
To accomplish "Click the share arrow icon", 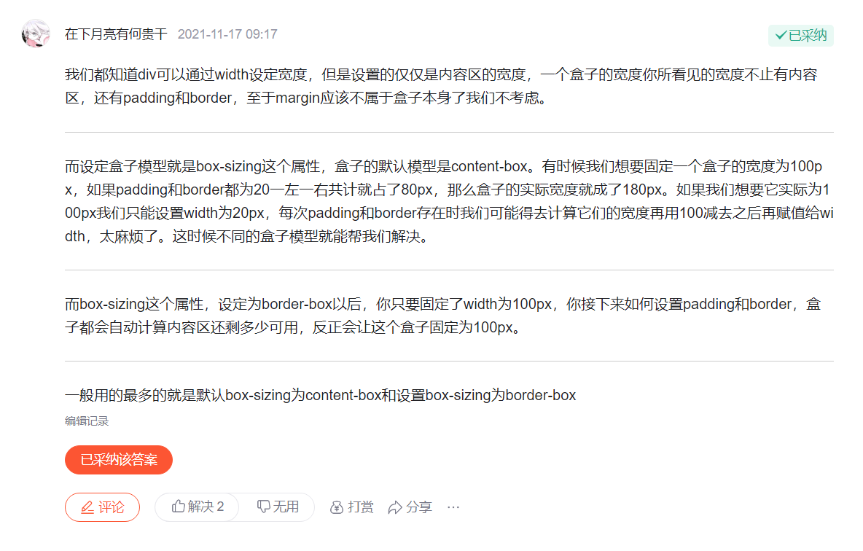I will [x=394, y=507].
